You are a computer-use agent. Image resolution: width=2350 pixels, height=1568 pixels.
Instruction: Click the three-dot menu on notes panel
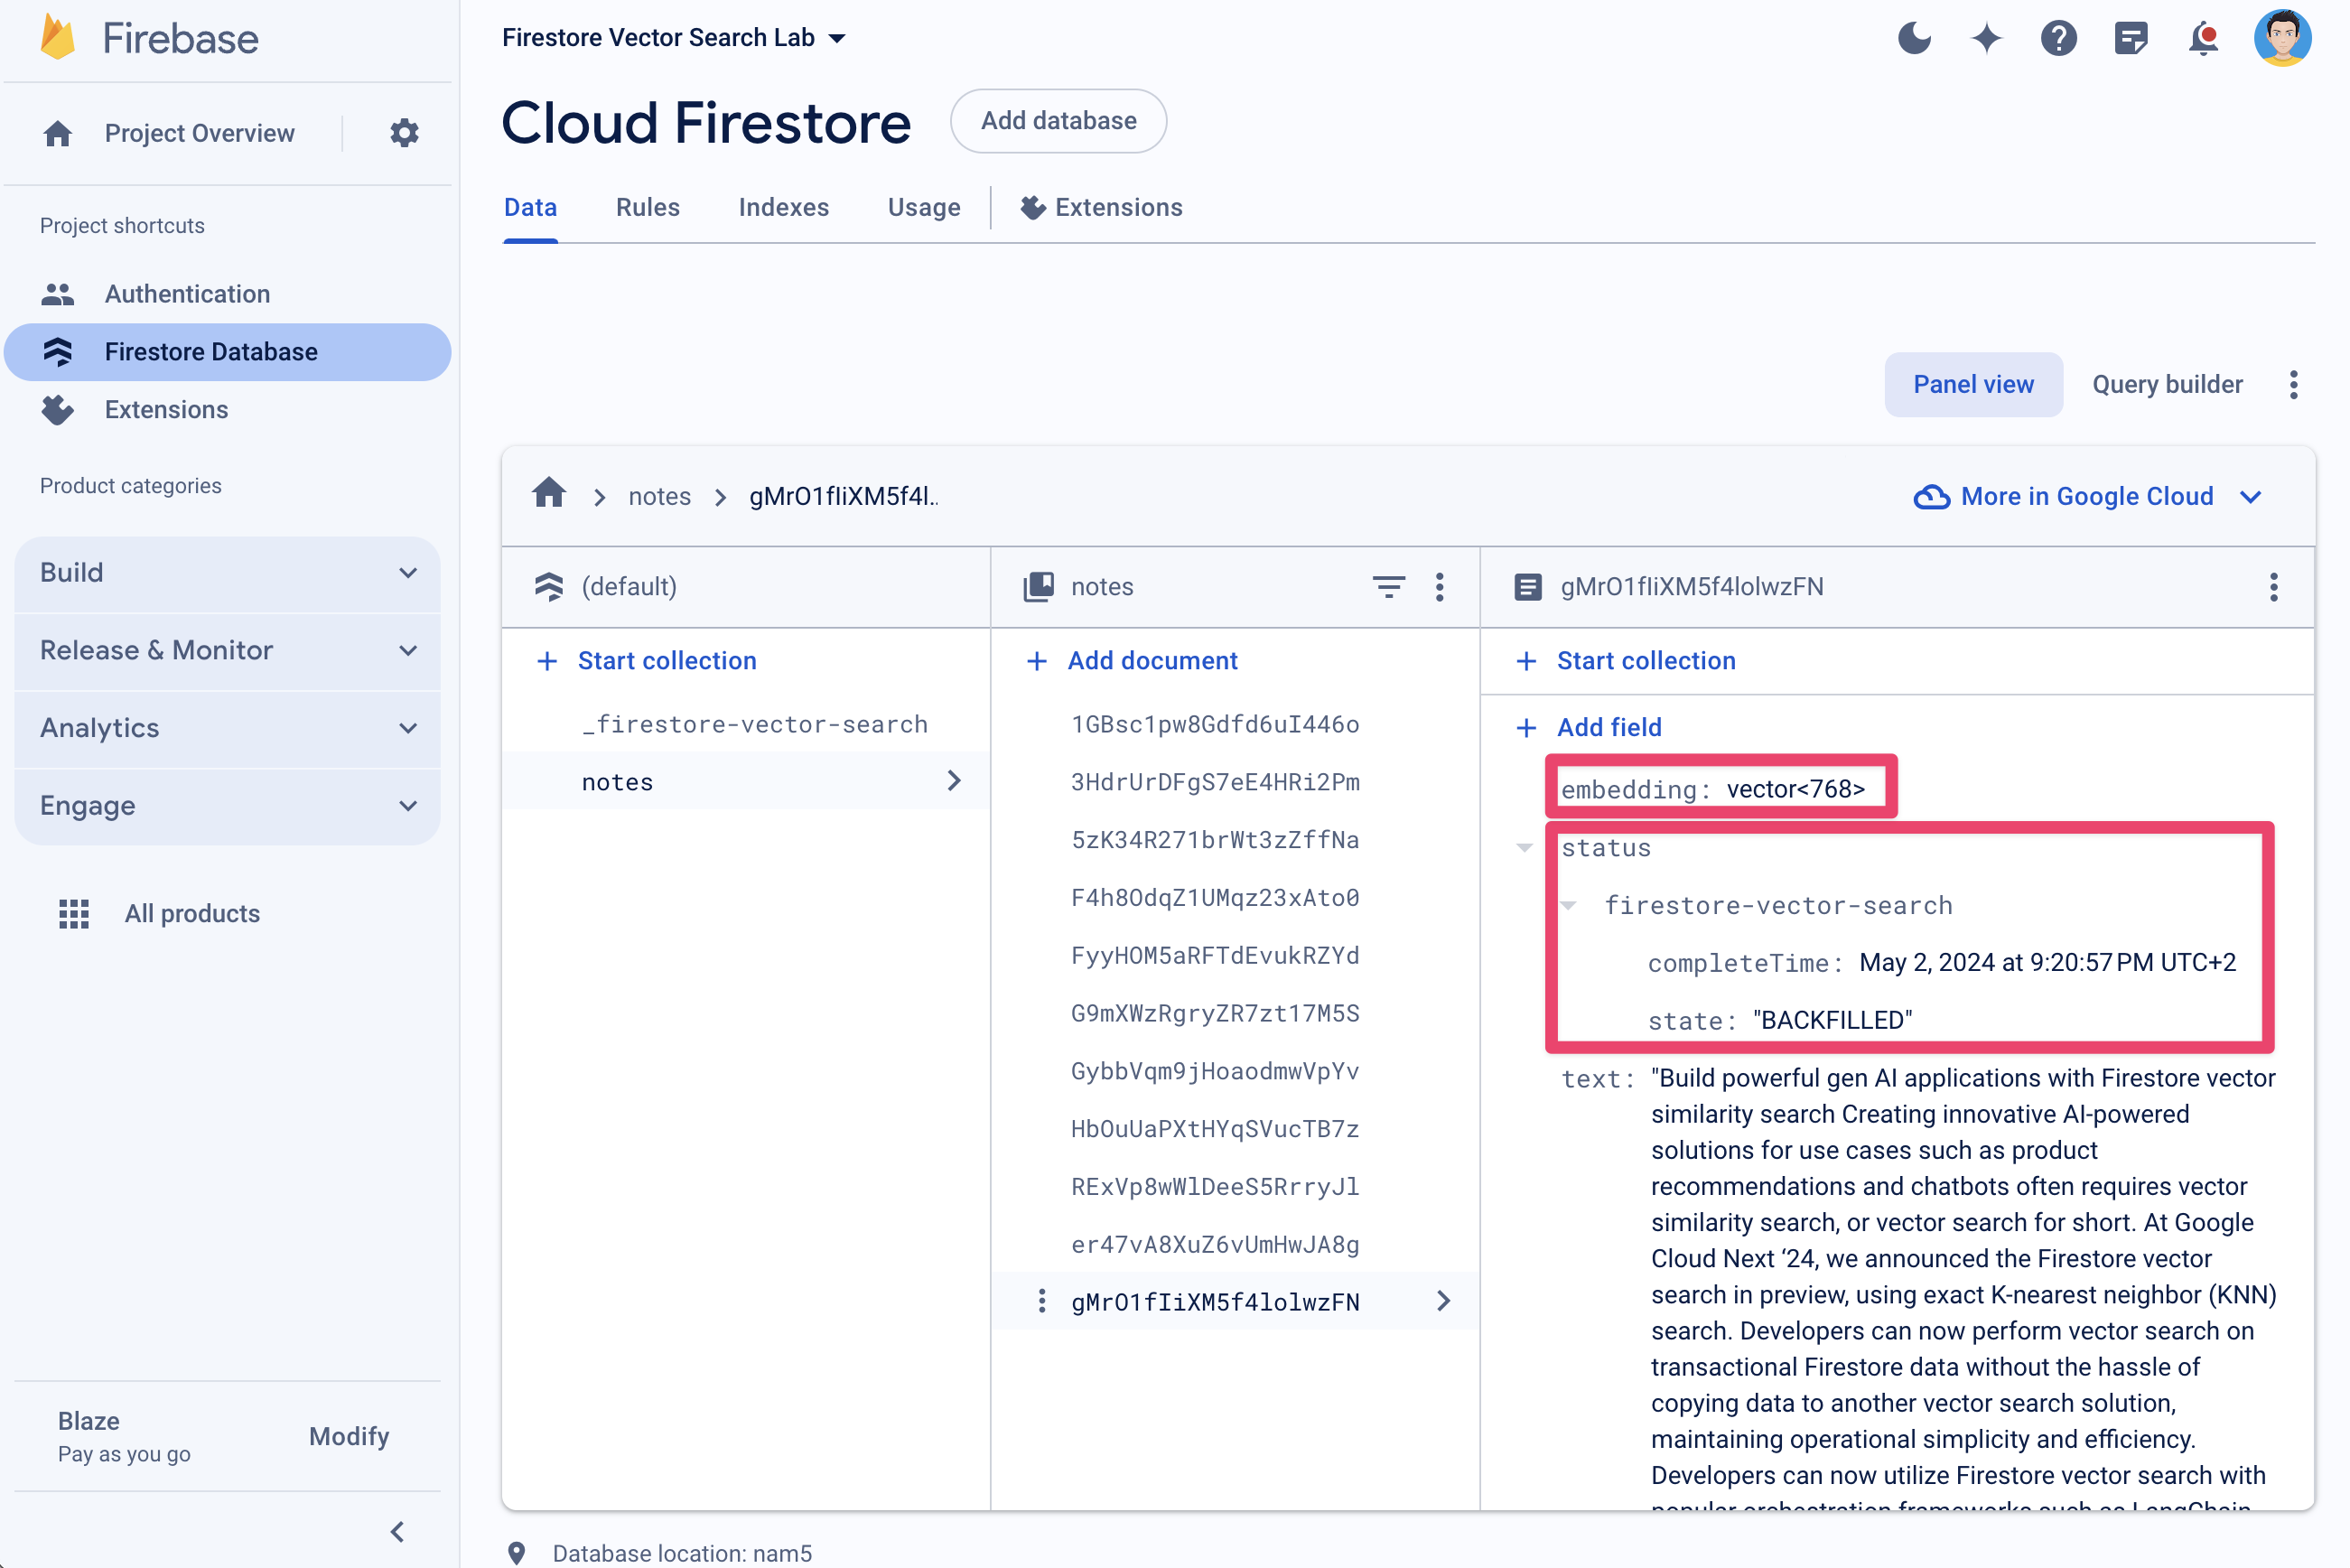1441,586
